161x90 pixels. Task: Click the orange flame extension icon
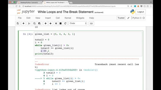[138, 6]
